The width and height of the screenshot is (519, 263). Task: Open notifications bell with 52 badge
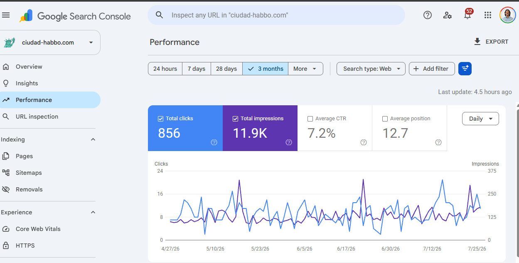pyautogui.click(x=467, y=15)
